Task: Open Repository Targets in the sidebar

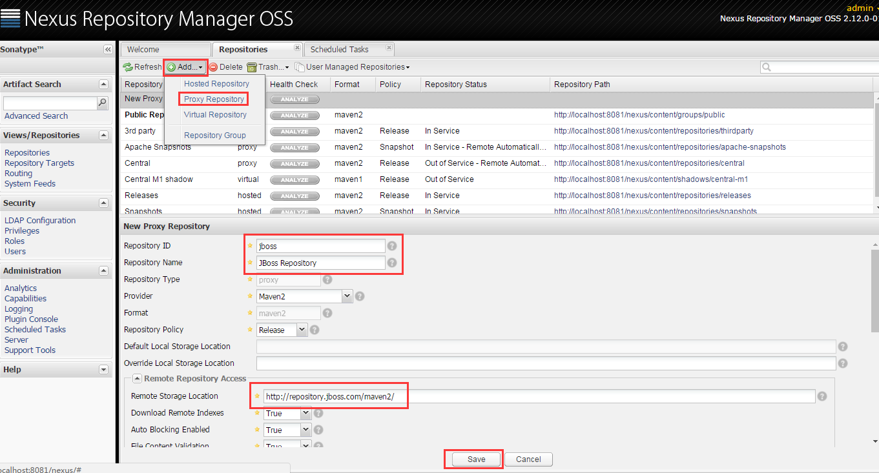Action: coord(39,163)
